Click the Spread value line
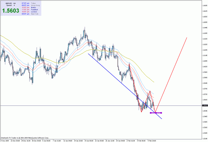 (x=11, y=5)
